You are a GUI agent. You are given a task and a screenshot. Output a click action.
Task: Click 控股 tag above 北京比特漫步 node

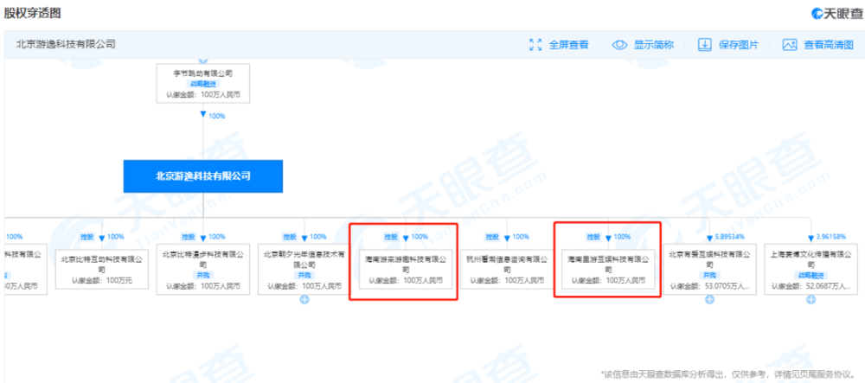(189, 236)
